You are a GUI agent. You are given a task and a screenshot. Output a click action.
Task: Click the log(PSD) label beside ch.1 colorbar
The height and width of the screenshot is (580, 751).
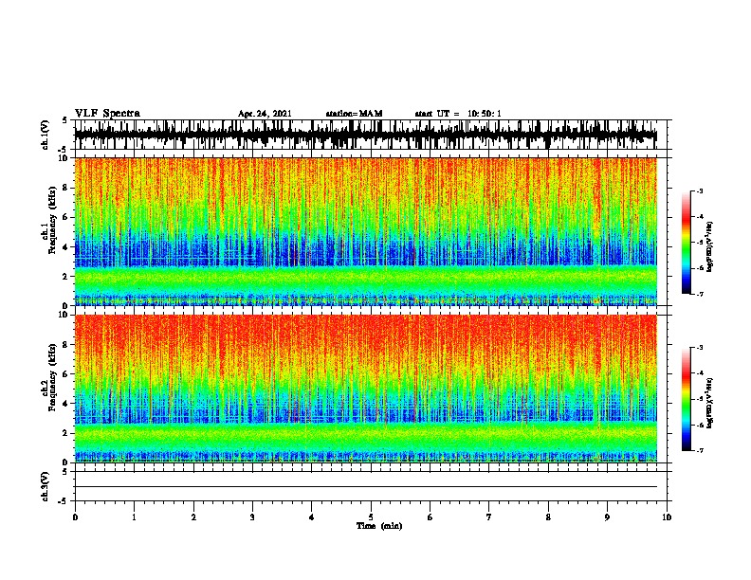[710, 246]
